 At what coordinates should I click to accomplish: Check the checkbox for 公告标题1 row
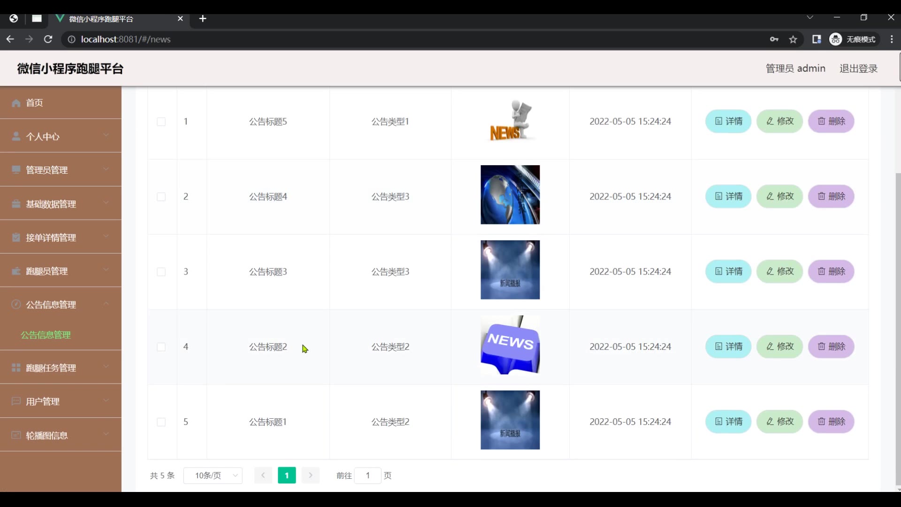pyautogui.click(x=161, y=422)
